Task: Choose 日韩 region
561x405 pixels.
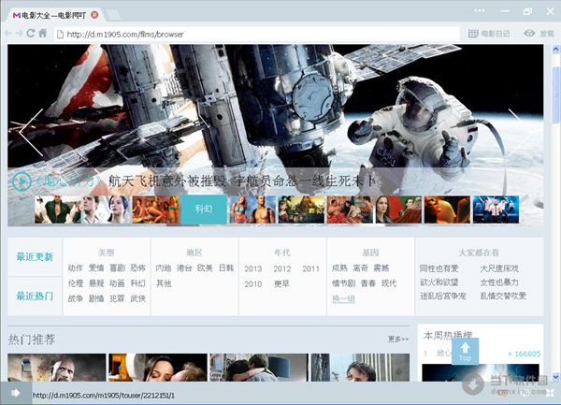Action: [226, 268]
